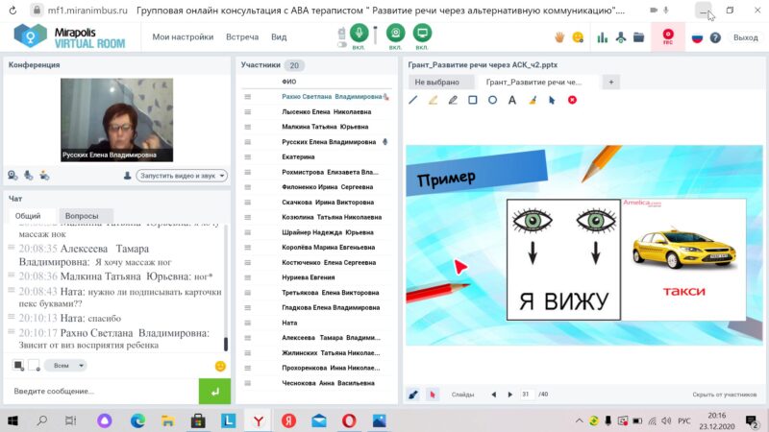Open the row menu for Чеснокова Анна Васильевна
The image size is (769, 432).
pyautogui.click(x=248, y=383)
